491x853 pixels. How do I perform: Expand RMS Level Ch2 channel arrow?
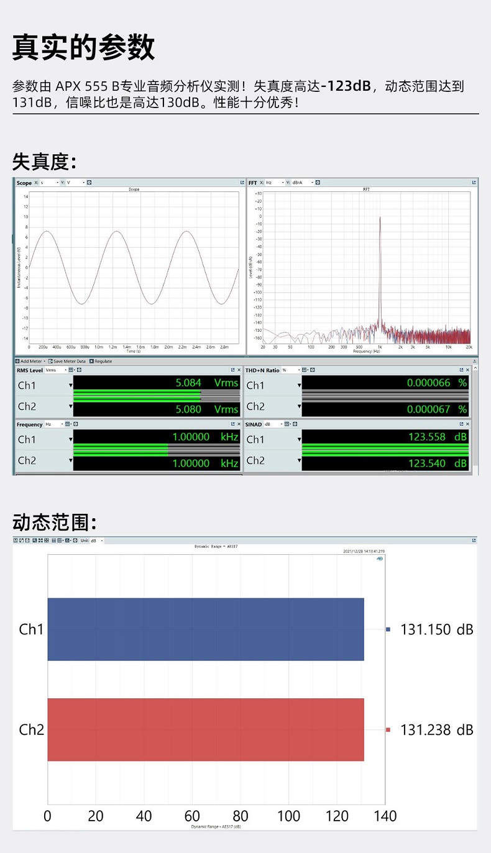pos(71,406)
